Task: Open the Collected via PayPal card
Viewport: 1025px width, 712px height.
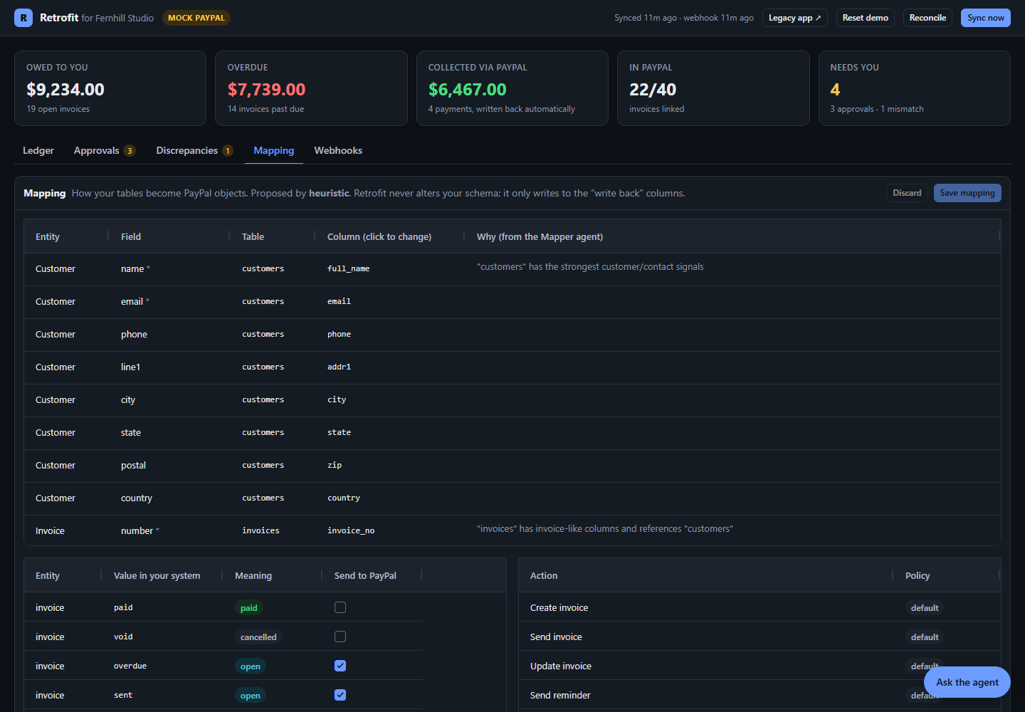Action: point(512,88)
